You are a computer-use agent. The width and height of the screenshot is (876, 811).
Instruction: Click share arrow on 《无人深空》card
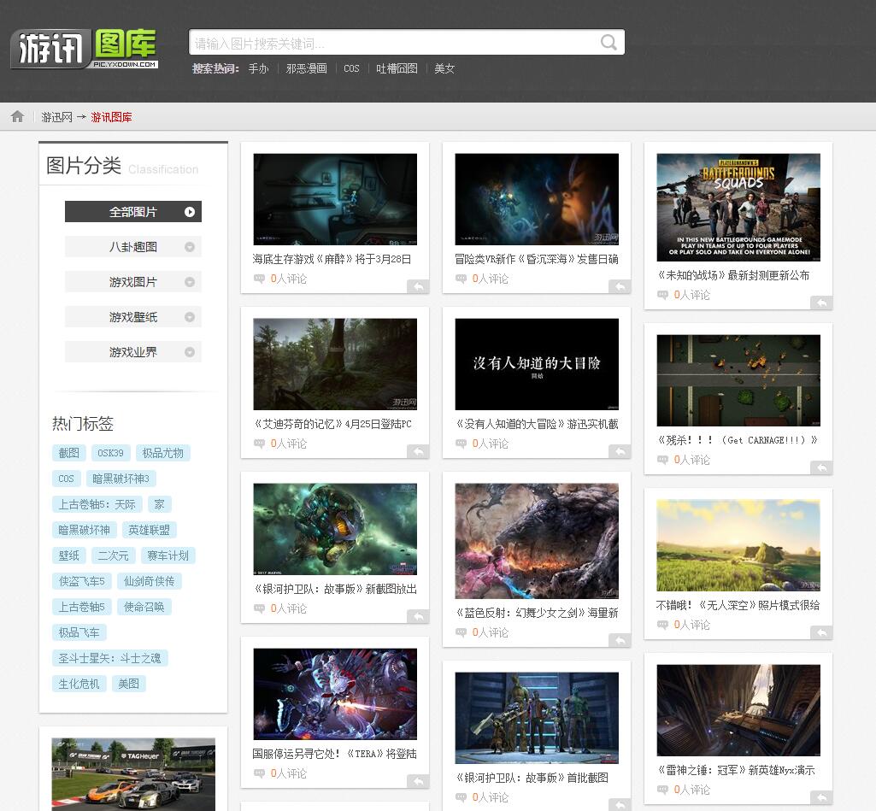[821, 632]
